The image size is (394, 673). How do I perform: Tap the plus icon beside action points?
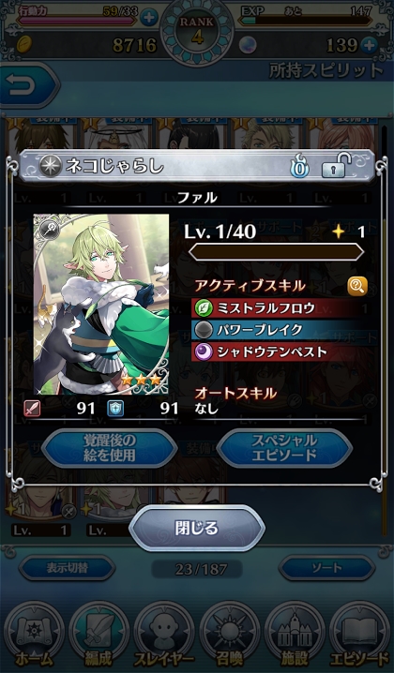[x=148, y=18]
